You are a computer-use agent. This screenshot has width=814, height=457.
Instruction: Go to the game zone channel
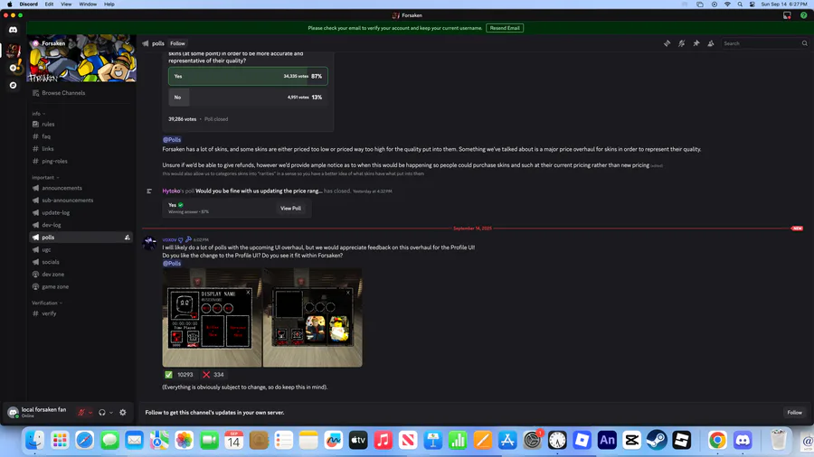(81, 286)
